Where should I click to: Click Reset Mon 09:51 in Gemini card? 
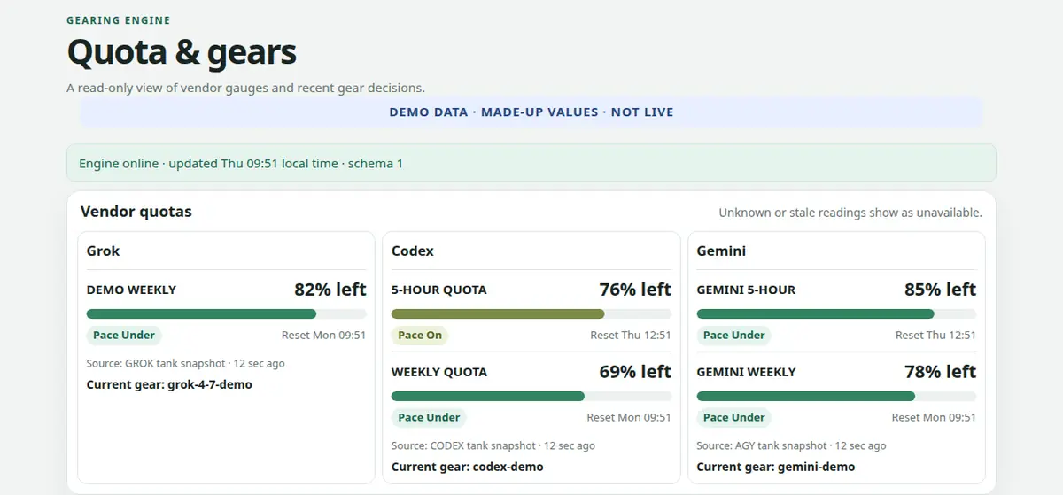click(x=934, y=417)
